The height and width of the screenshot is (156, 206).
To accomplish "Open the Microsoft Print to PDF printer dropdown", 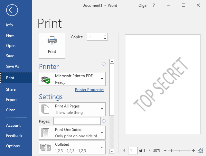I will coord(72,79).
